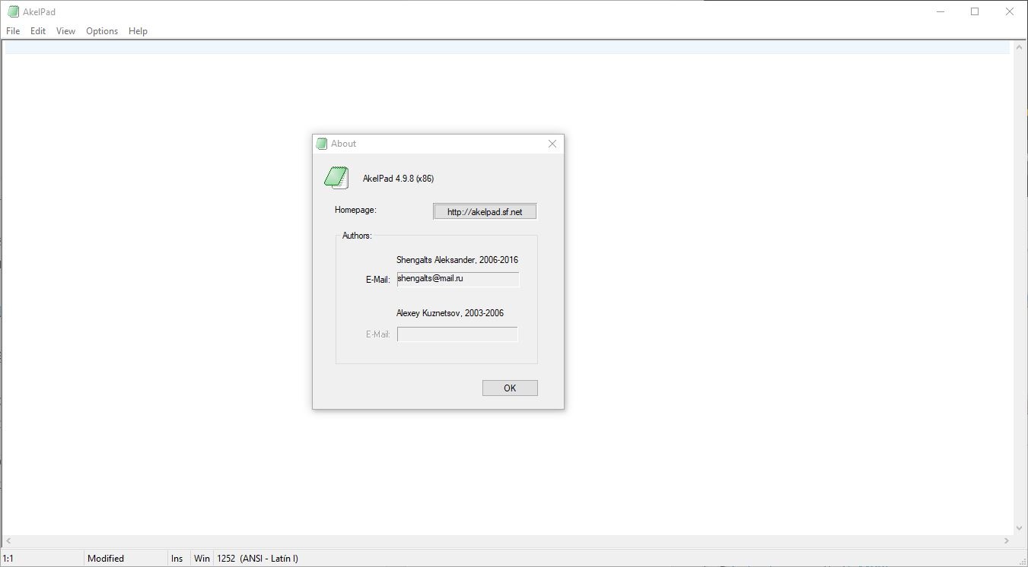
Task: Click the shengalts@mail.ru e-mail field
Action: tap(458, 280)
